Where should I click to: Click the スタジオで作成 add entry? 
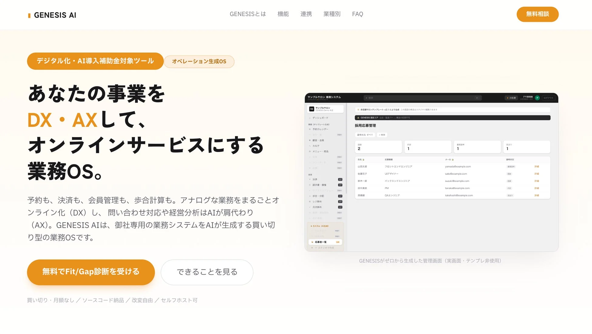(x=324, y=248)
